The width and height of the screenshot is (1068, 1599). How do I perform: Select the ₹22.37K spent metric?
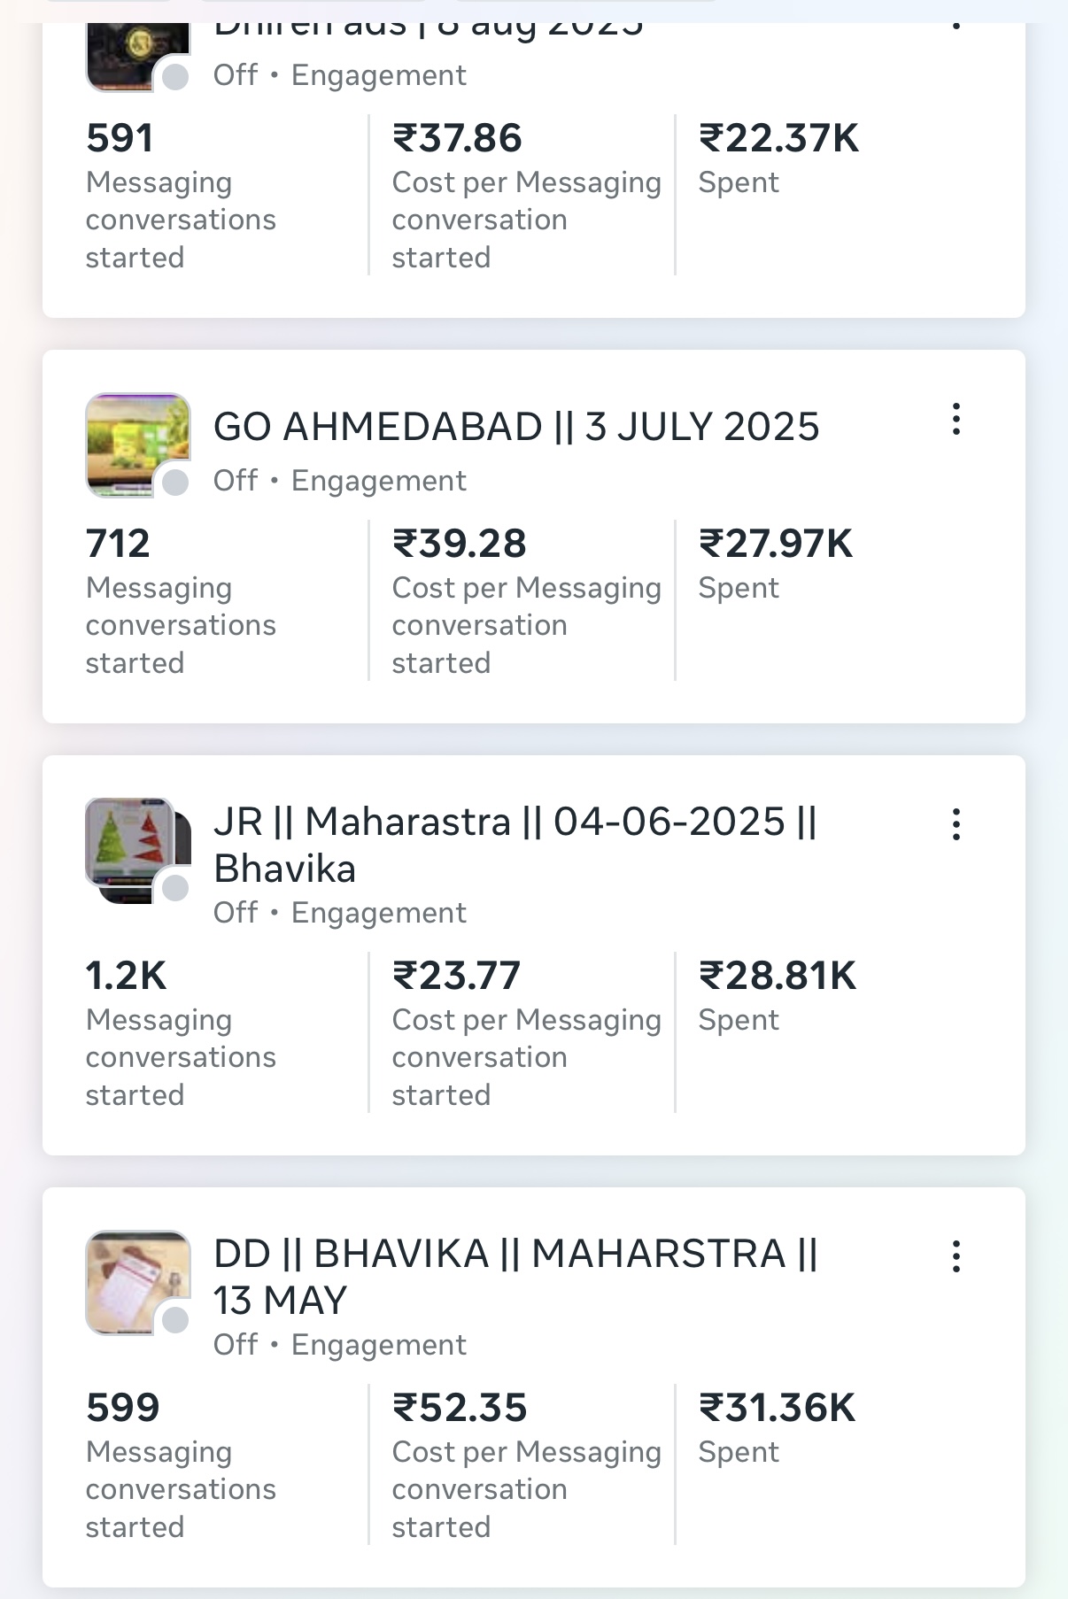point(778,138)
